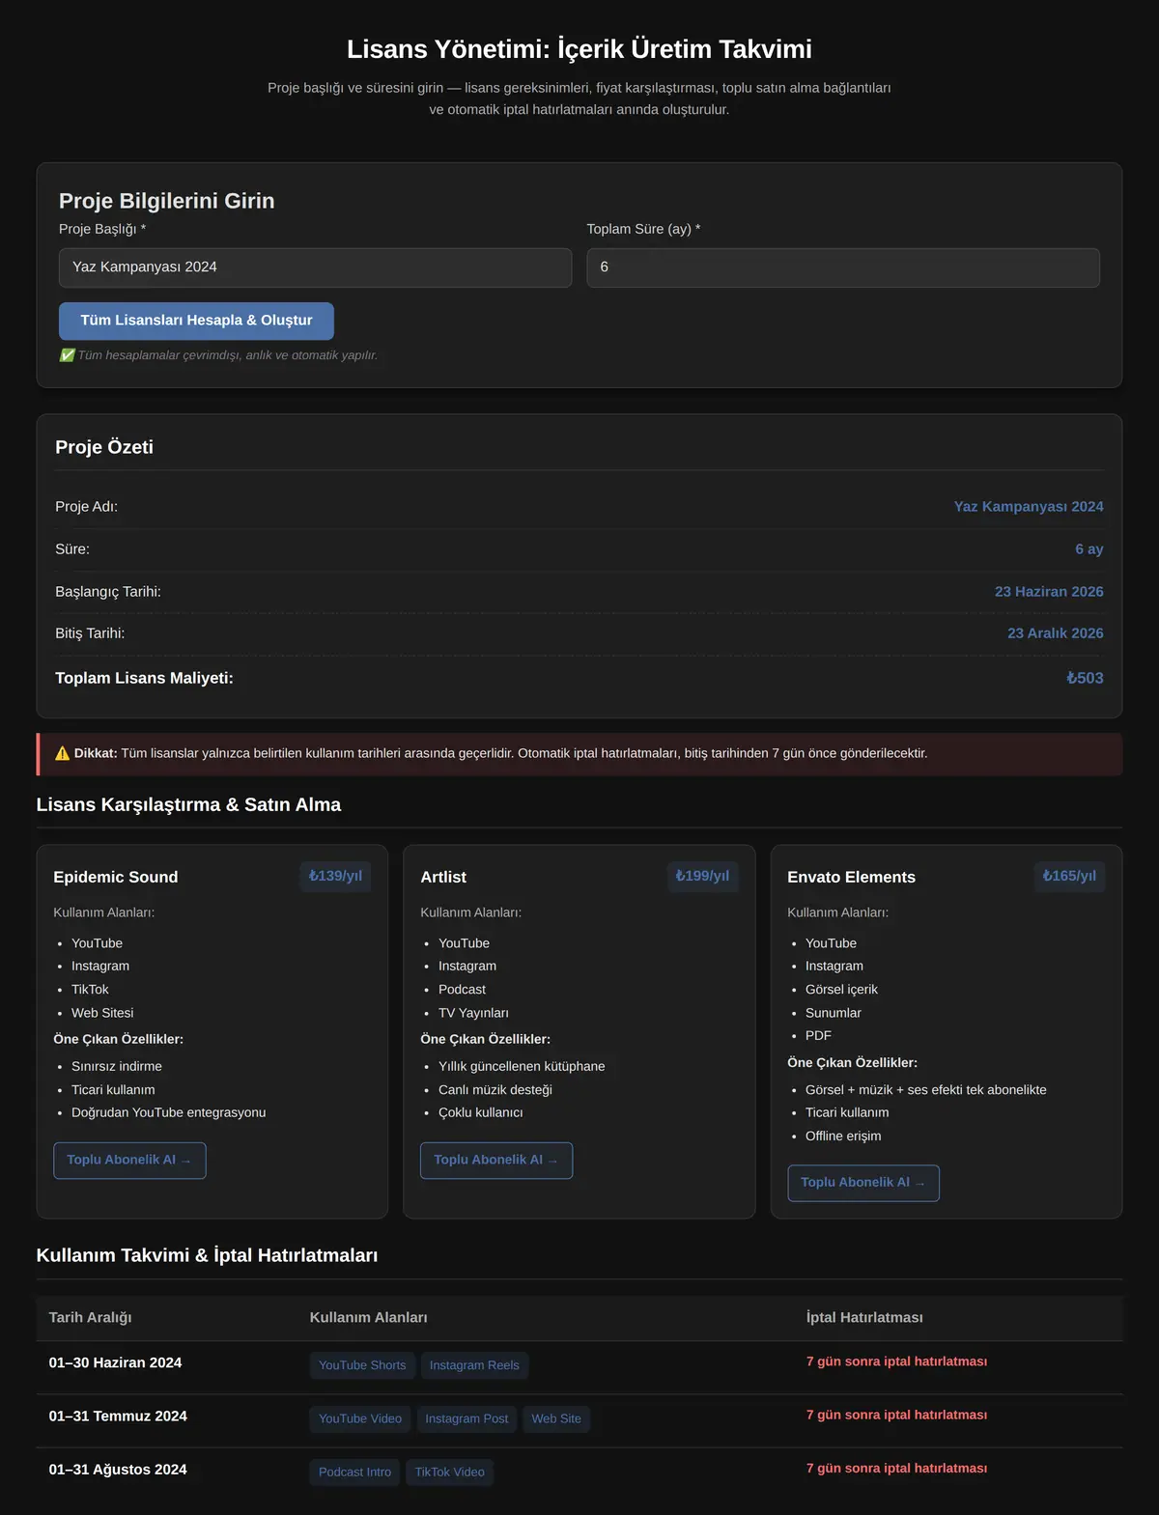Click the "Lisans Karşılaştırma & Satın Alma" heading
The image size is (1159, 1515).
pyautogui.click(x=188, y=804)
